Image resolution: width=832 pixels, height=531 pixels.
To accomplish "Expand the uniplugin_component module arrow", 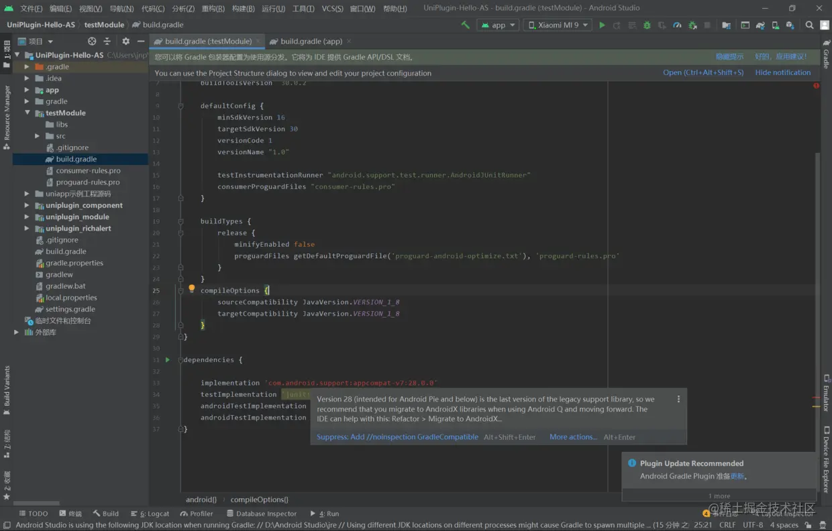I will pos(28,205).
